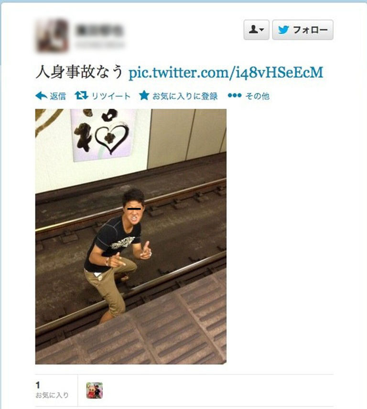Enlarge the embedded train track photo
Viewport: 367px width, 409px height.
(x=131, y=236)
